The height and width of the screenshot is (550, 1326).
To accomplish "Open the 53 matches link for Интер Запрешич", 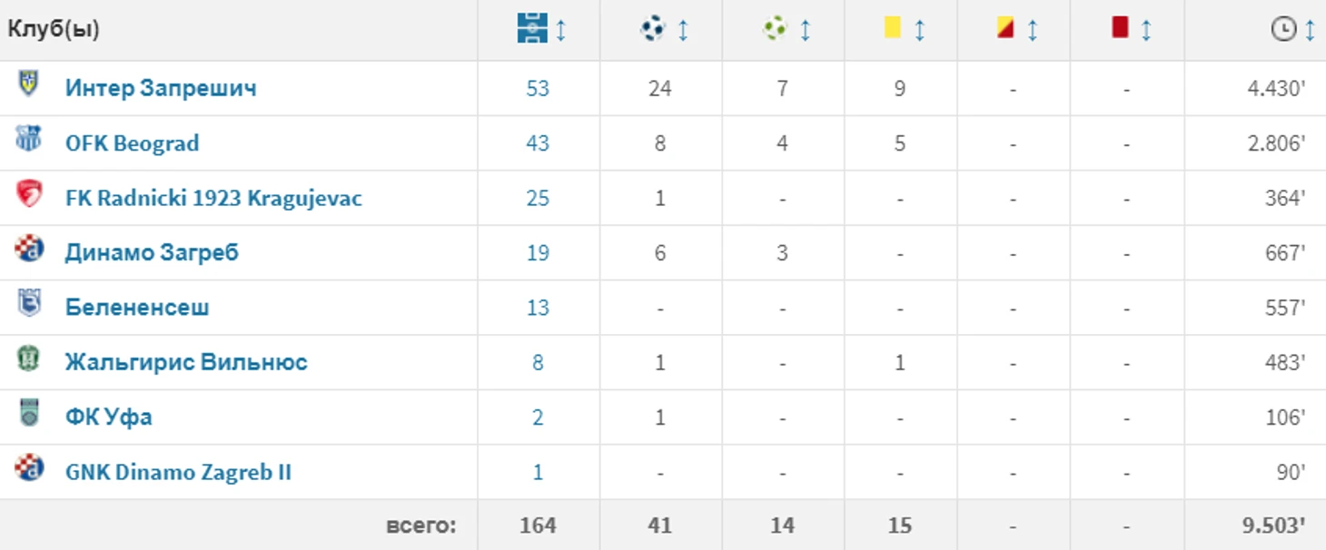I will click(x=538, y=88).
